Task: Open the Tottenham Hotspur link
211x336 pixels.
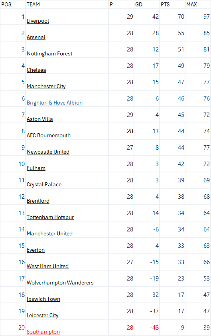Action: pyautogui.click(x=50, y=217)
